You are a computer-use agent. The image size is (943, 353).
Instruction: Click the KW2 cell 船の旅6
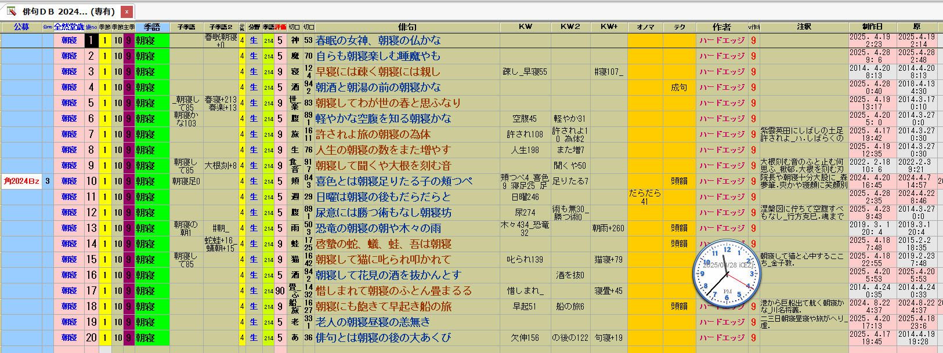[570, 307]
